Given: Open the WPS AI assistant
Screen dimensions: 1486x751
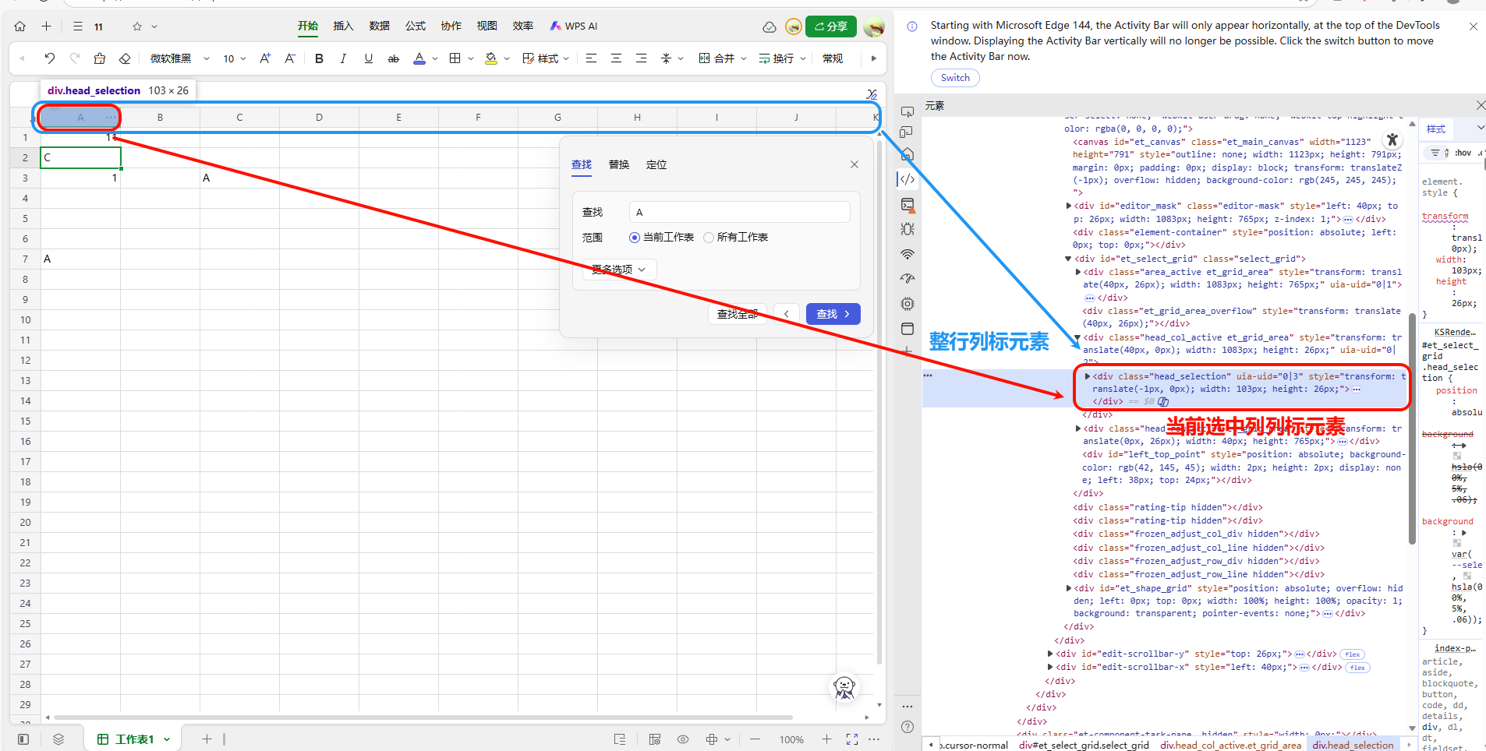Looking at the screenshot, I should pyautogui.click(x=574, y=26).
